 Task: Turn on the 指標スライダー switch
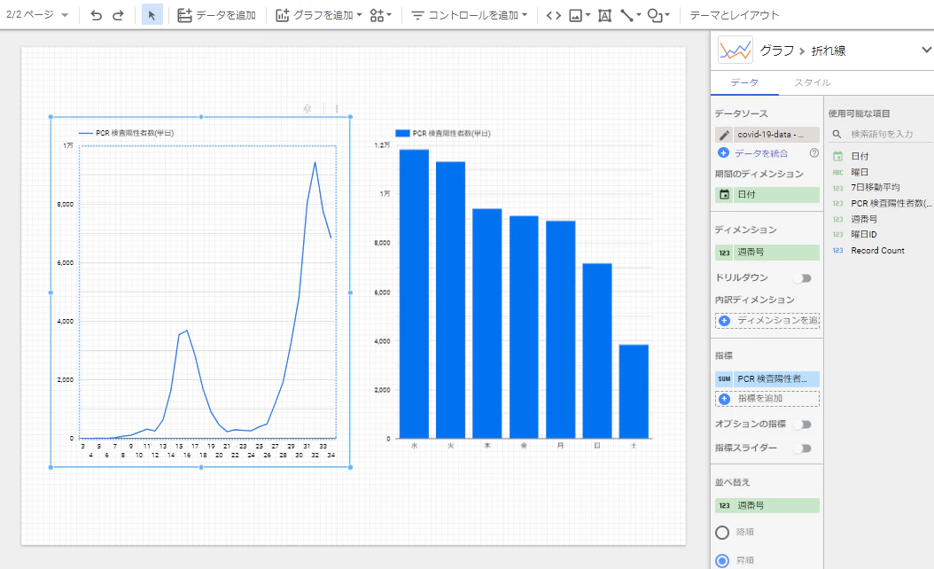pyautogui.click(x=803, y=448)
